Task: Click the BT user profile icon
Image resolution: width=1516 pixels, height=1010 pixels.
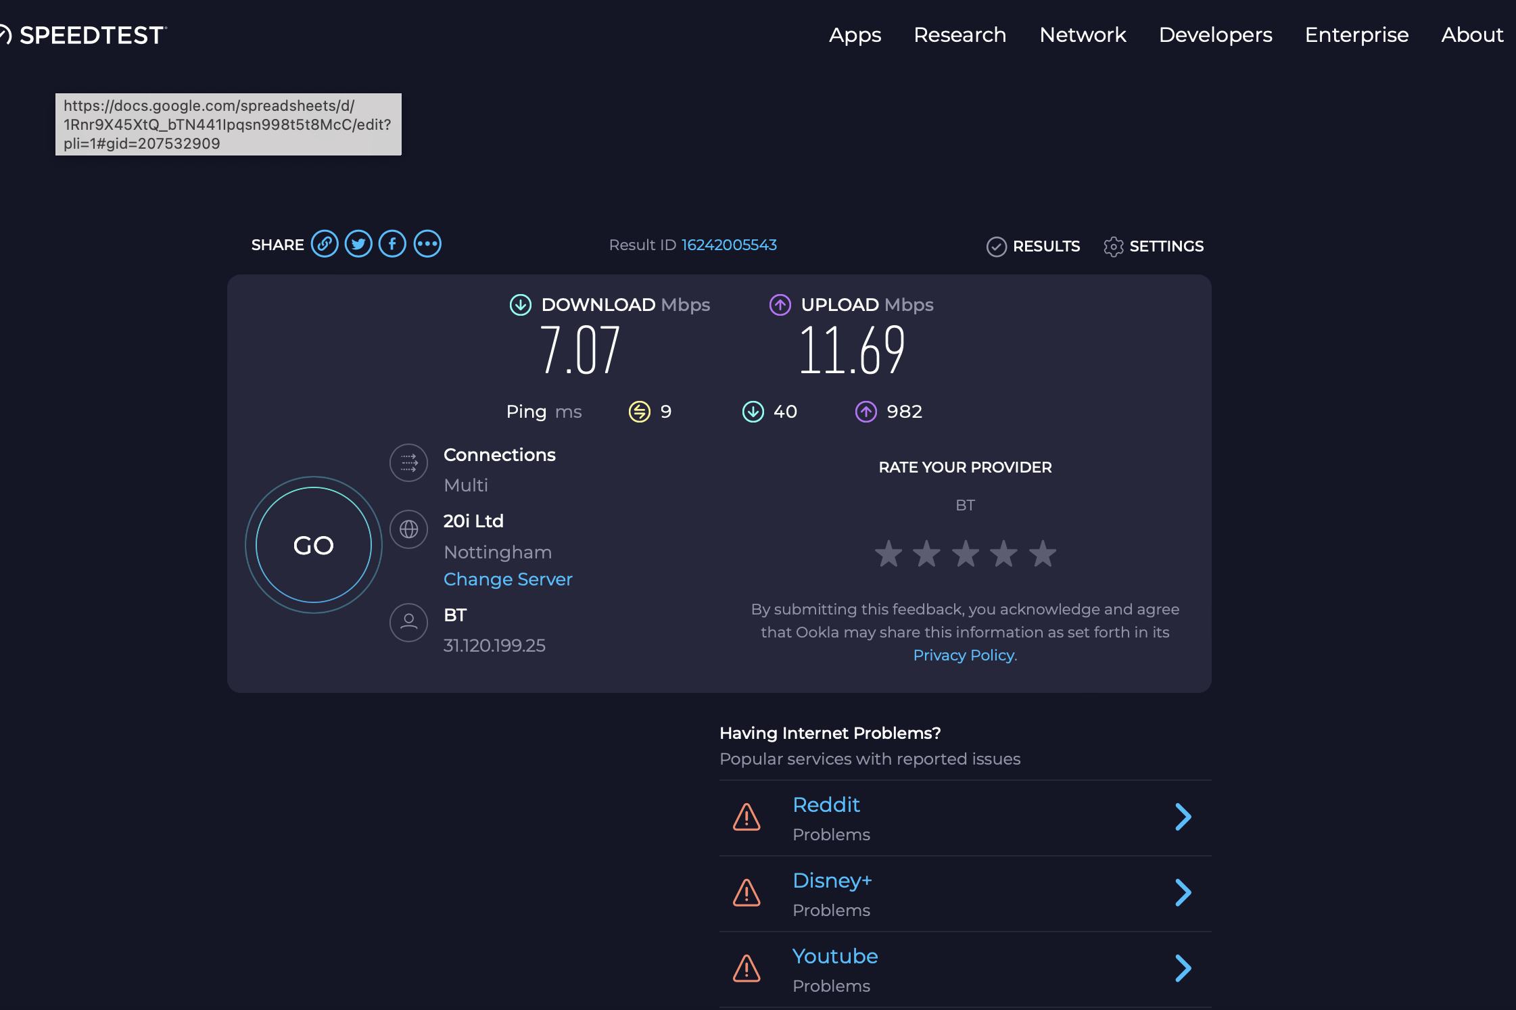Action: pyautogui.click(x=408, y=622)
